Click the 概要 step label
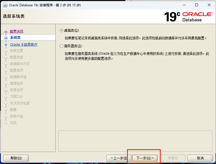The width and height of the screenshot is (216, 164). [x=13, y=110]
